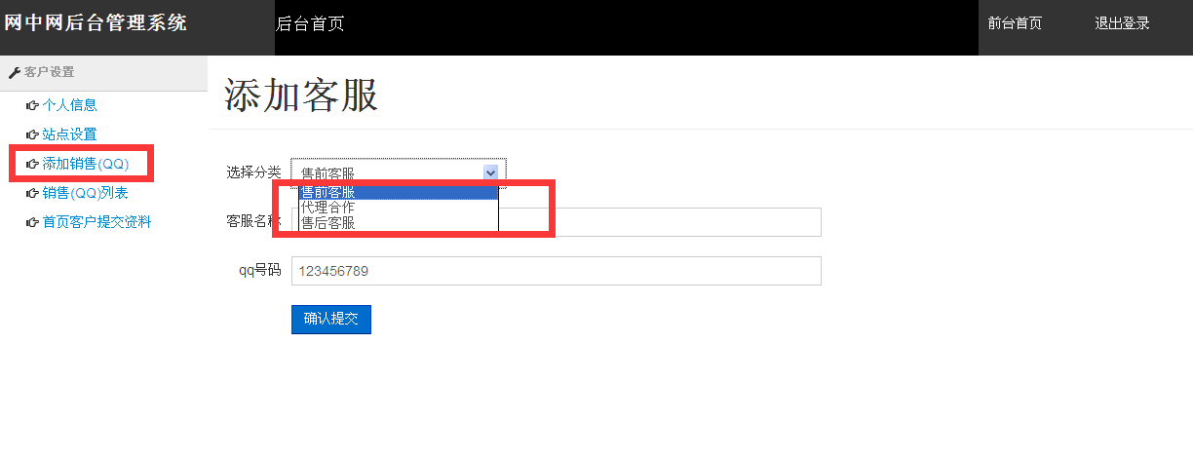The height and width of the screenshot is (458, 1193).
Task: Click the hand icon before 首页客户提交资料
Action: coord(32,222)
